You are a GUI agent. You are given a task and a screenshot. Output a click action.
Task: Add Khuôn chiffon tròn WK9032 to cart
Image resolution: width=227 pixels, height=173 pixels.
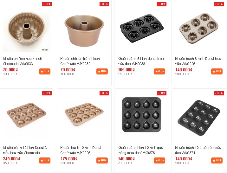click(102, 71)
